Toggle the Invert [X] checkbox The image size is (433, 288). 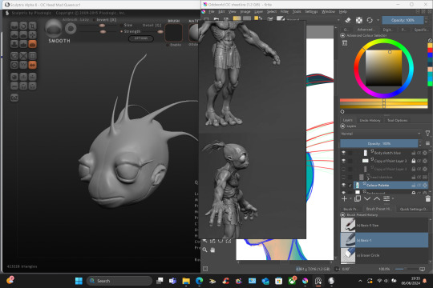click(94, 20)
